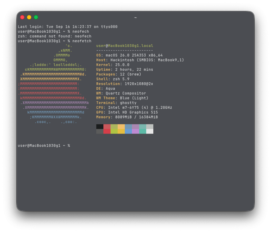Click the 'Memory: 8089MiB / 16384MiB' line

[x=127, y=117]
